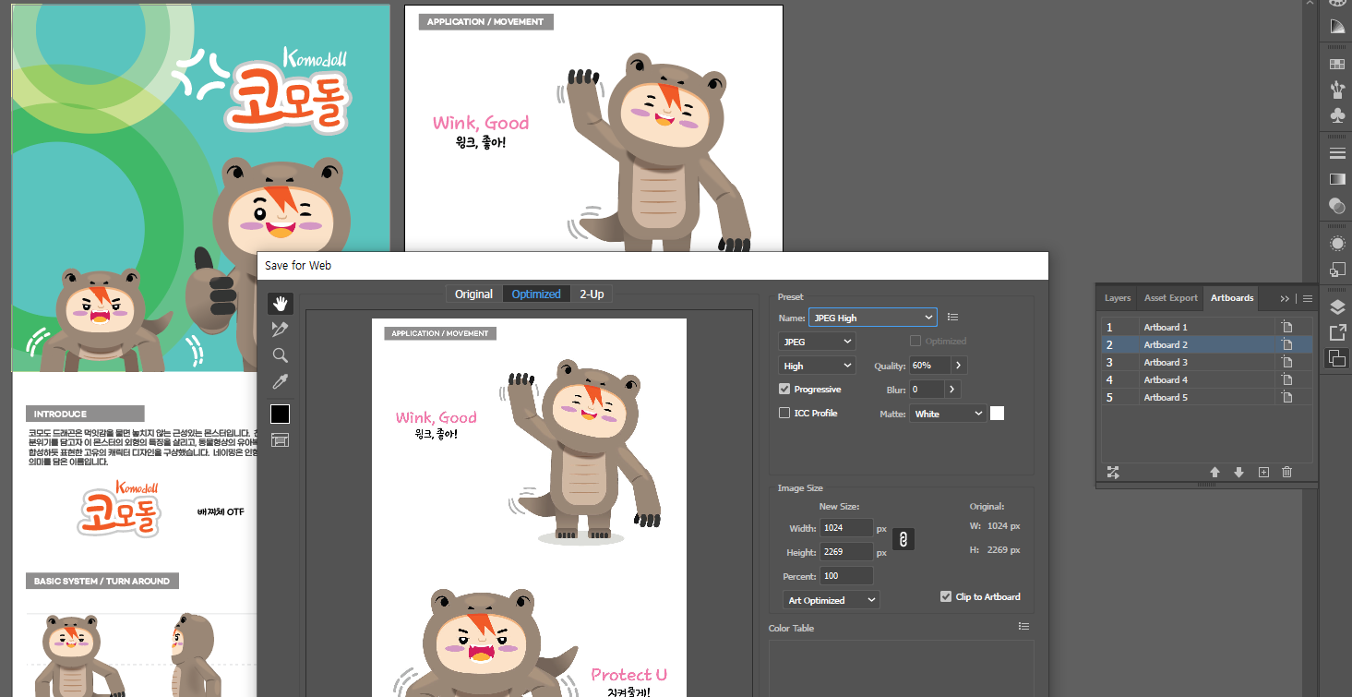
Task: Open the preset options menu icon
Action: (x=952, y=318)
